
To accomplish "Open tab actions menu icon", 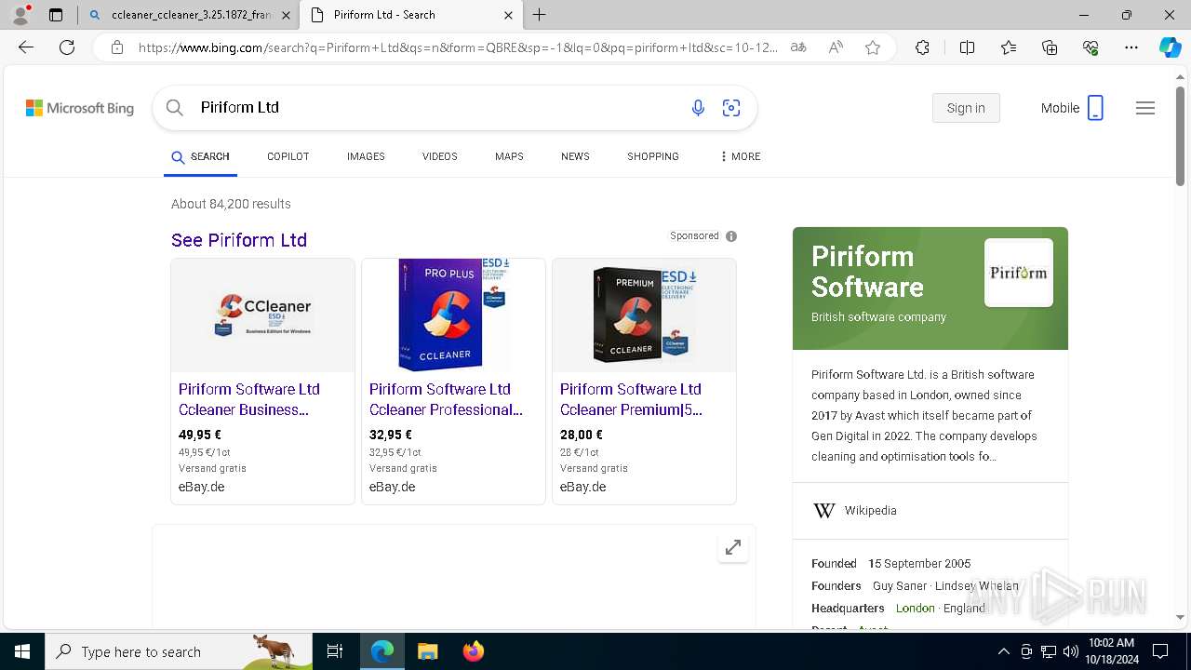I will 56,15.
